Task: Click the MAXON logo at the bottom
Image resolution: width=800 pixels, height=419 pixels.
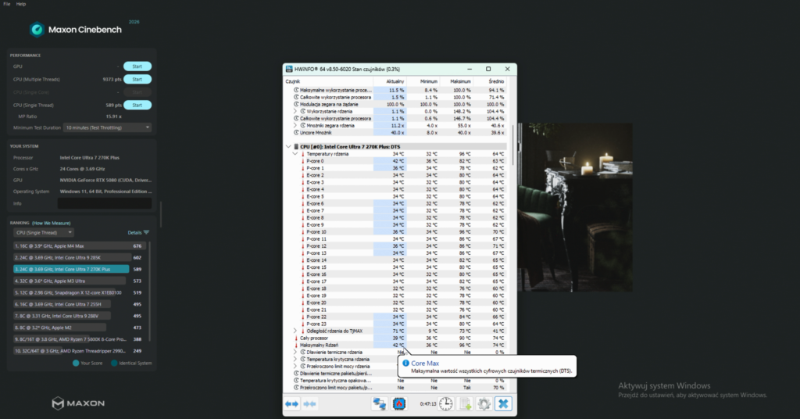Action: tap(78, 403)
